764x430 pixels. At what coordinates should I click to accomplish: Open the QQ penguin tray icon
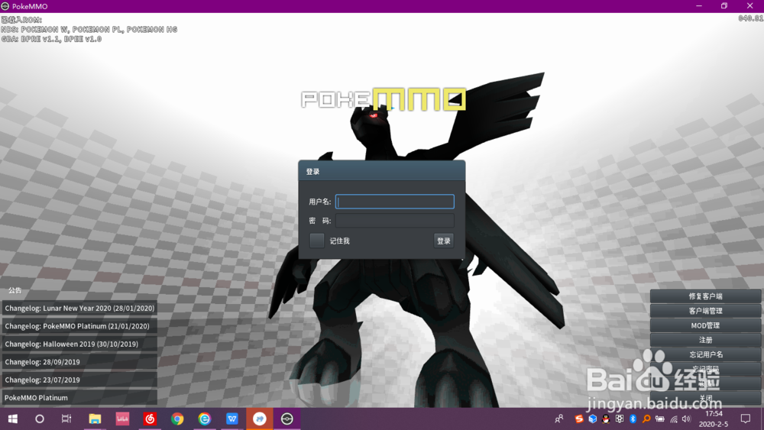click(606, 419)
